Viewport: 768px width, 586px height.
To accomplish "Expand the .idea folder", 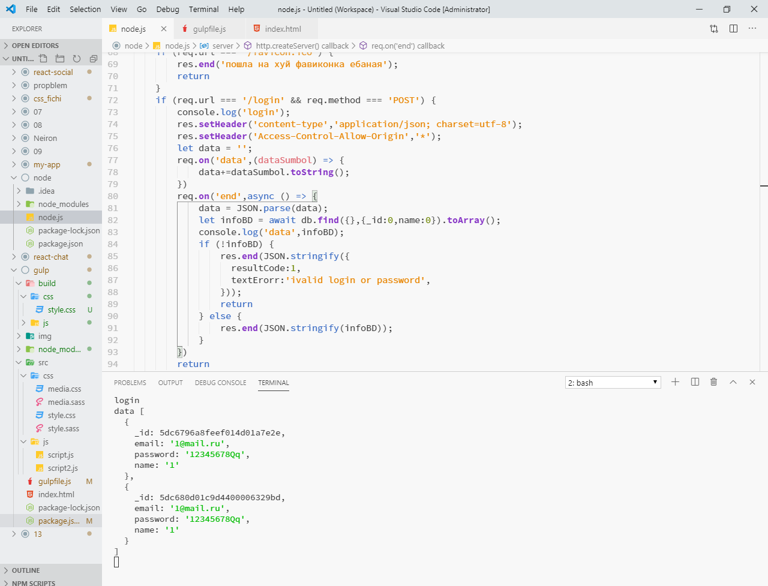I will coord(19,191).
